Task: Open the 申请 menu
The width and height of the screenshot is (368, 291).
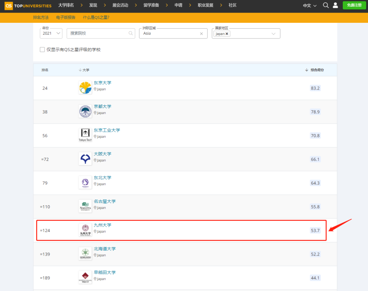Action: (178, 5)
